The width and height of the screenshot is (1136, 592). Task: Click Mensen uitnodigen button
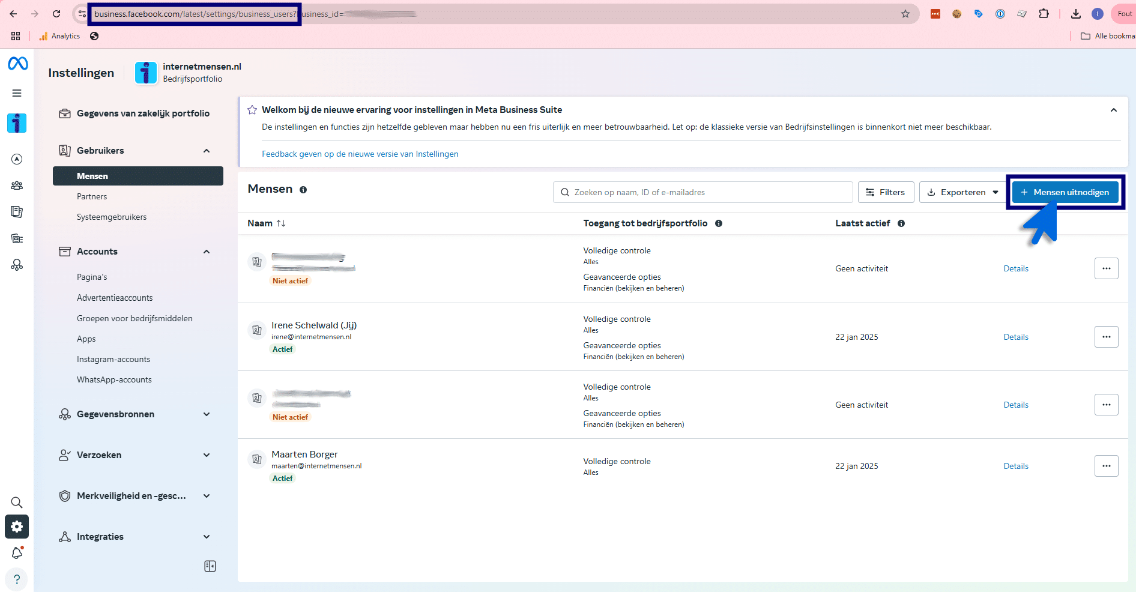pos(1065,192)
